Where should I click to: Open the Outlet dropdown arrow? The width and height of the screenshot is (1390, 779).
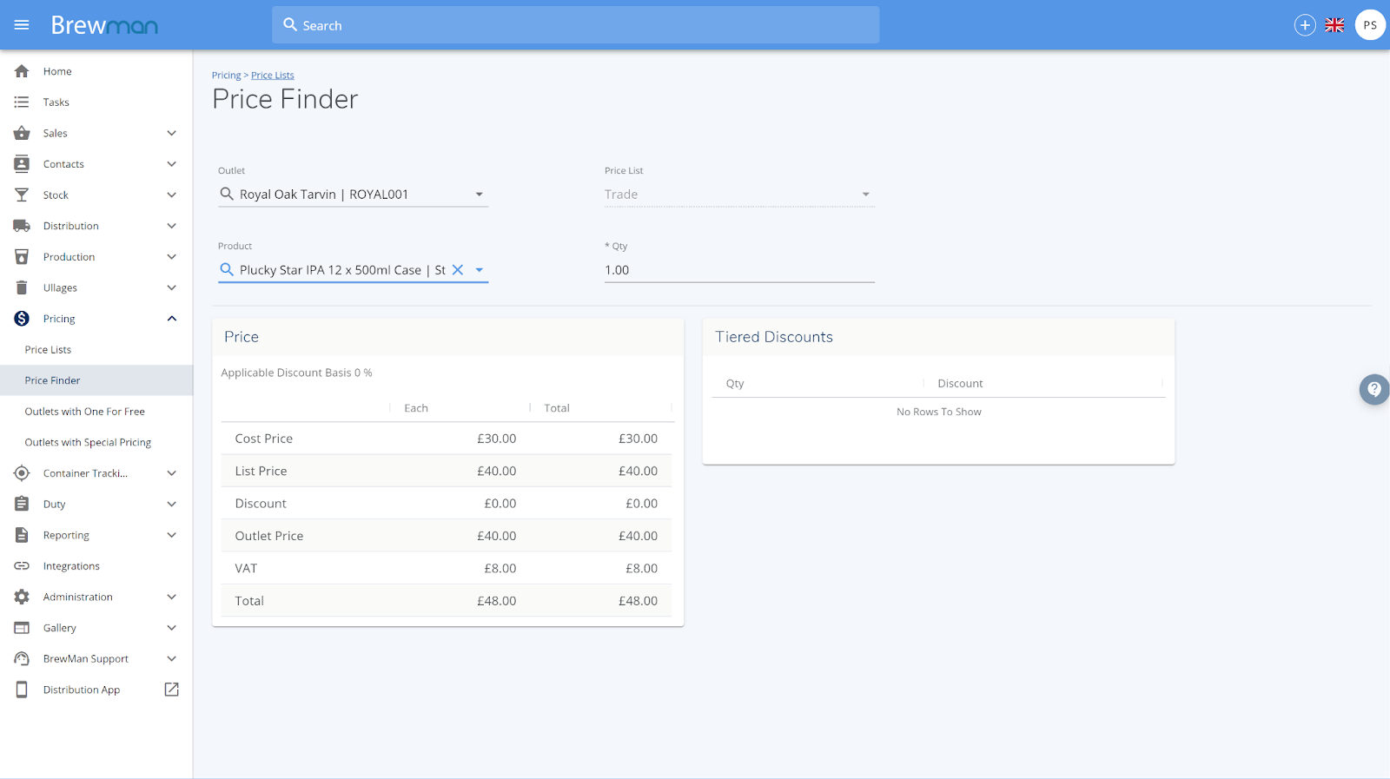click(479, 195)
